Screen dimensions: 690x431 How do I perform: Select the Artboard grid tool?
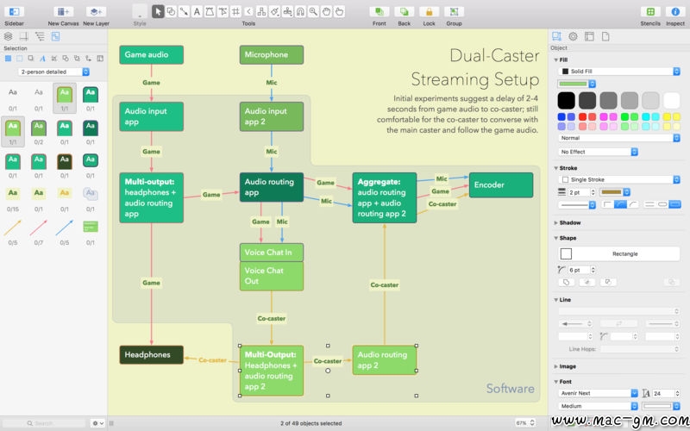pos(235,12)
